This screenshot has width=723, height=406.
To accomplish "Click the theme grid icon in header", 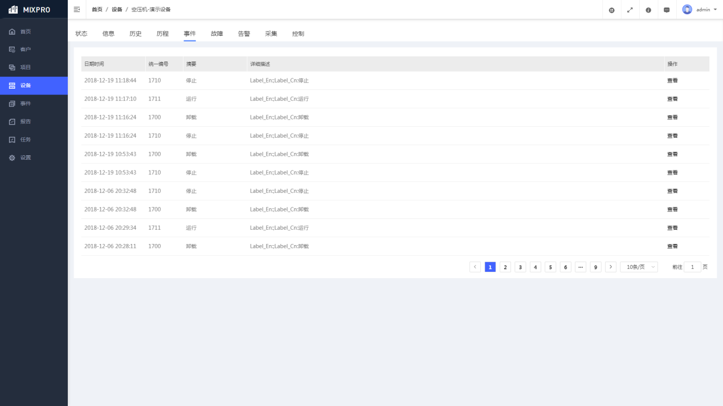I will (x=611, y=10).
